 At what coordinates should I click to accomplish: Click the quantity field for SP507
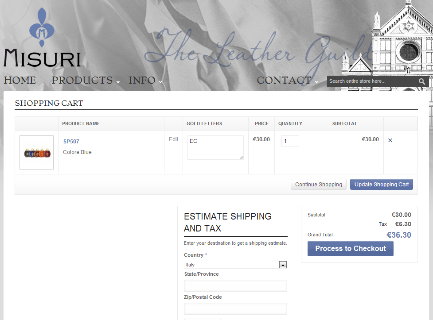coord(290,141)
